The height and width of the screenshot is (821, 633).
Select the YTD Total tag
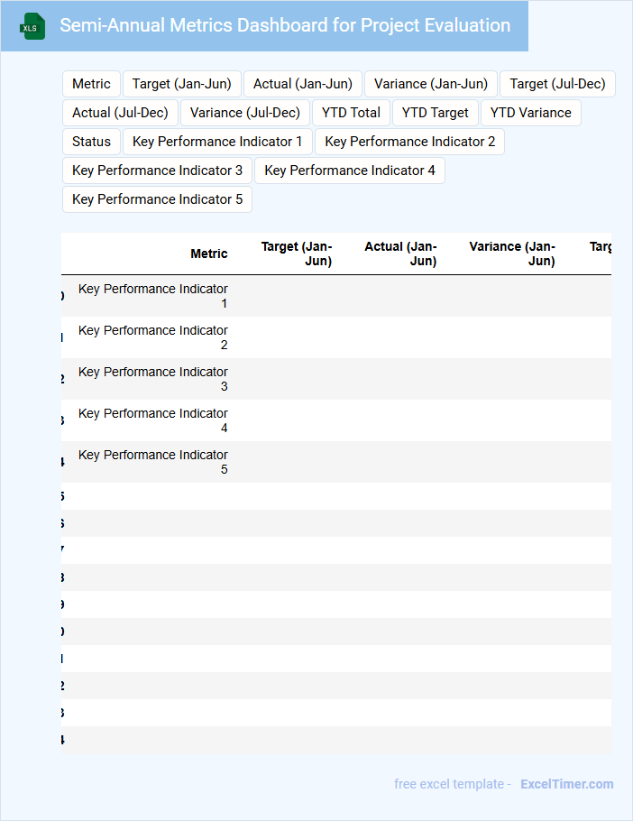(x=351, y=113)
